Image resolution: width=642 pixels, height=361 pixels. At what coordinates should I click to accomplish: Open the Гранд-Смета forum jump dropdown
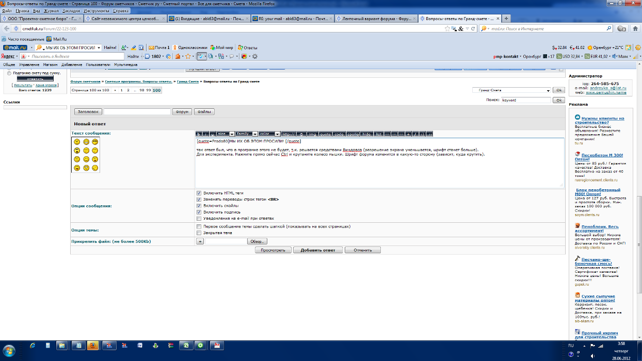(x=511, y=90)
